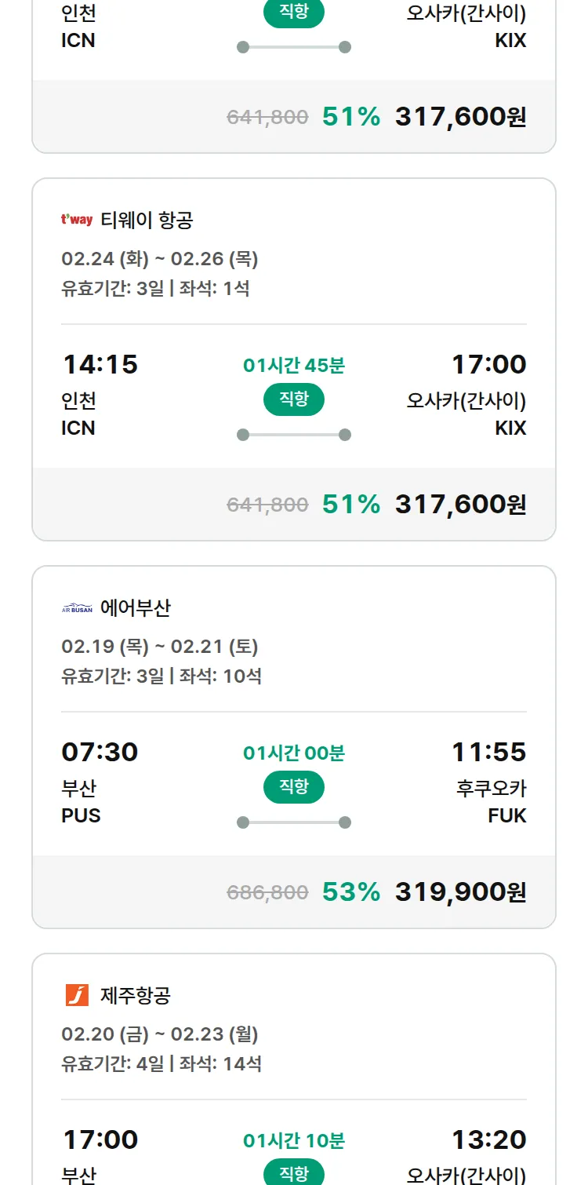
Task: Click the Jeju Air orange logo
Action: [x=77, y=995]
